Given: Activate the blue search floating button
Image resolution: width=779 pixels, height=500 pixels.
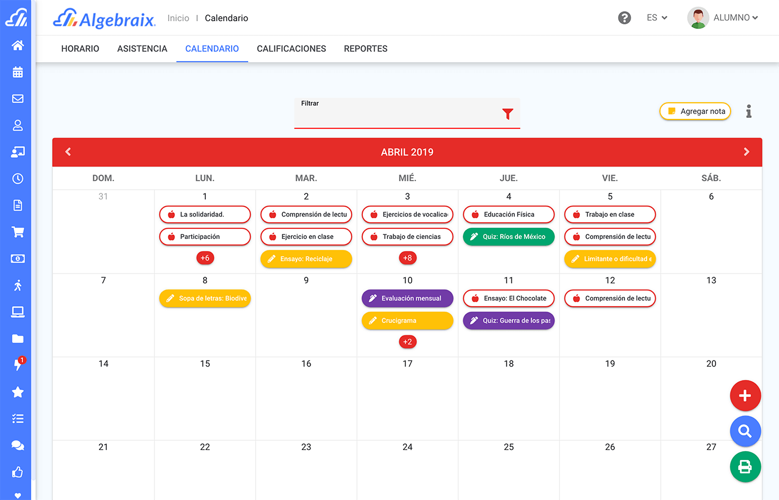Looking at the screenshot, I should (745, 431).
